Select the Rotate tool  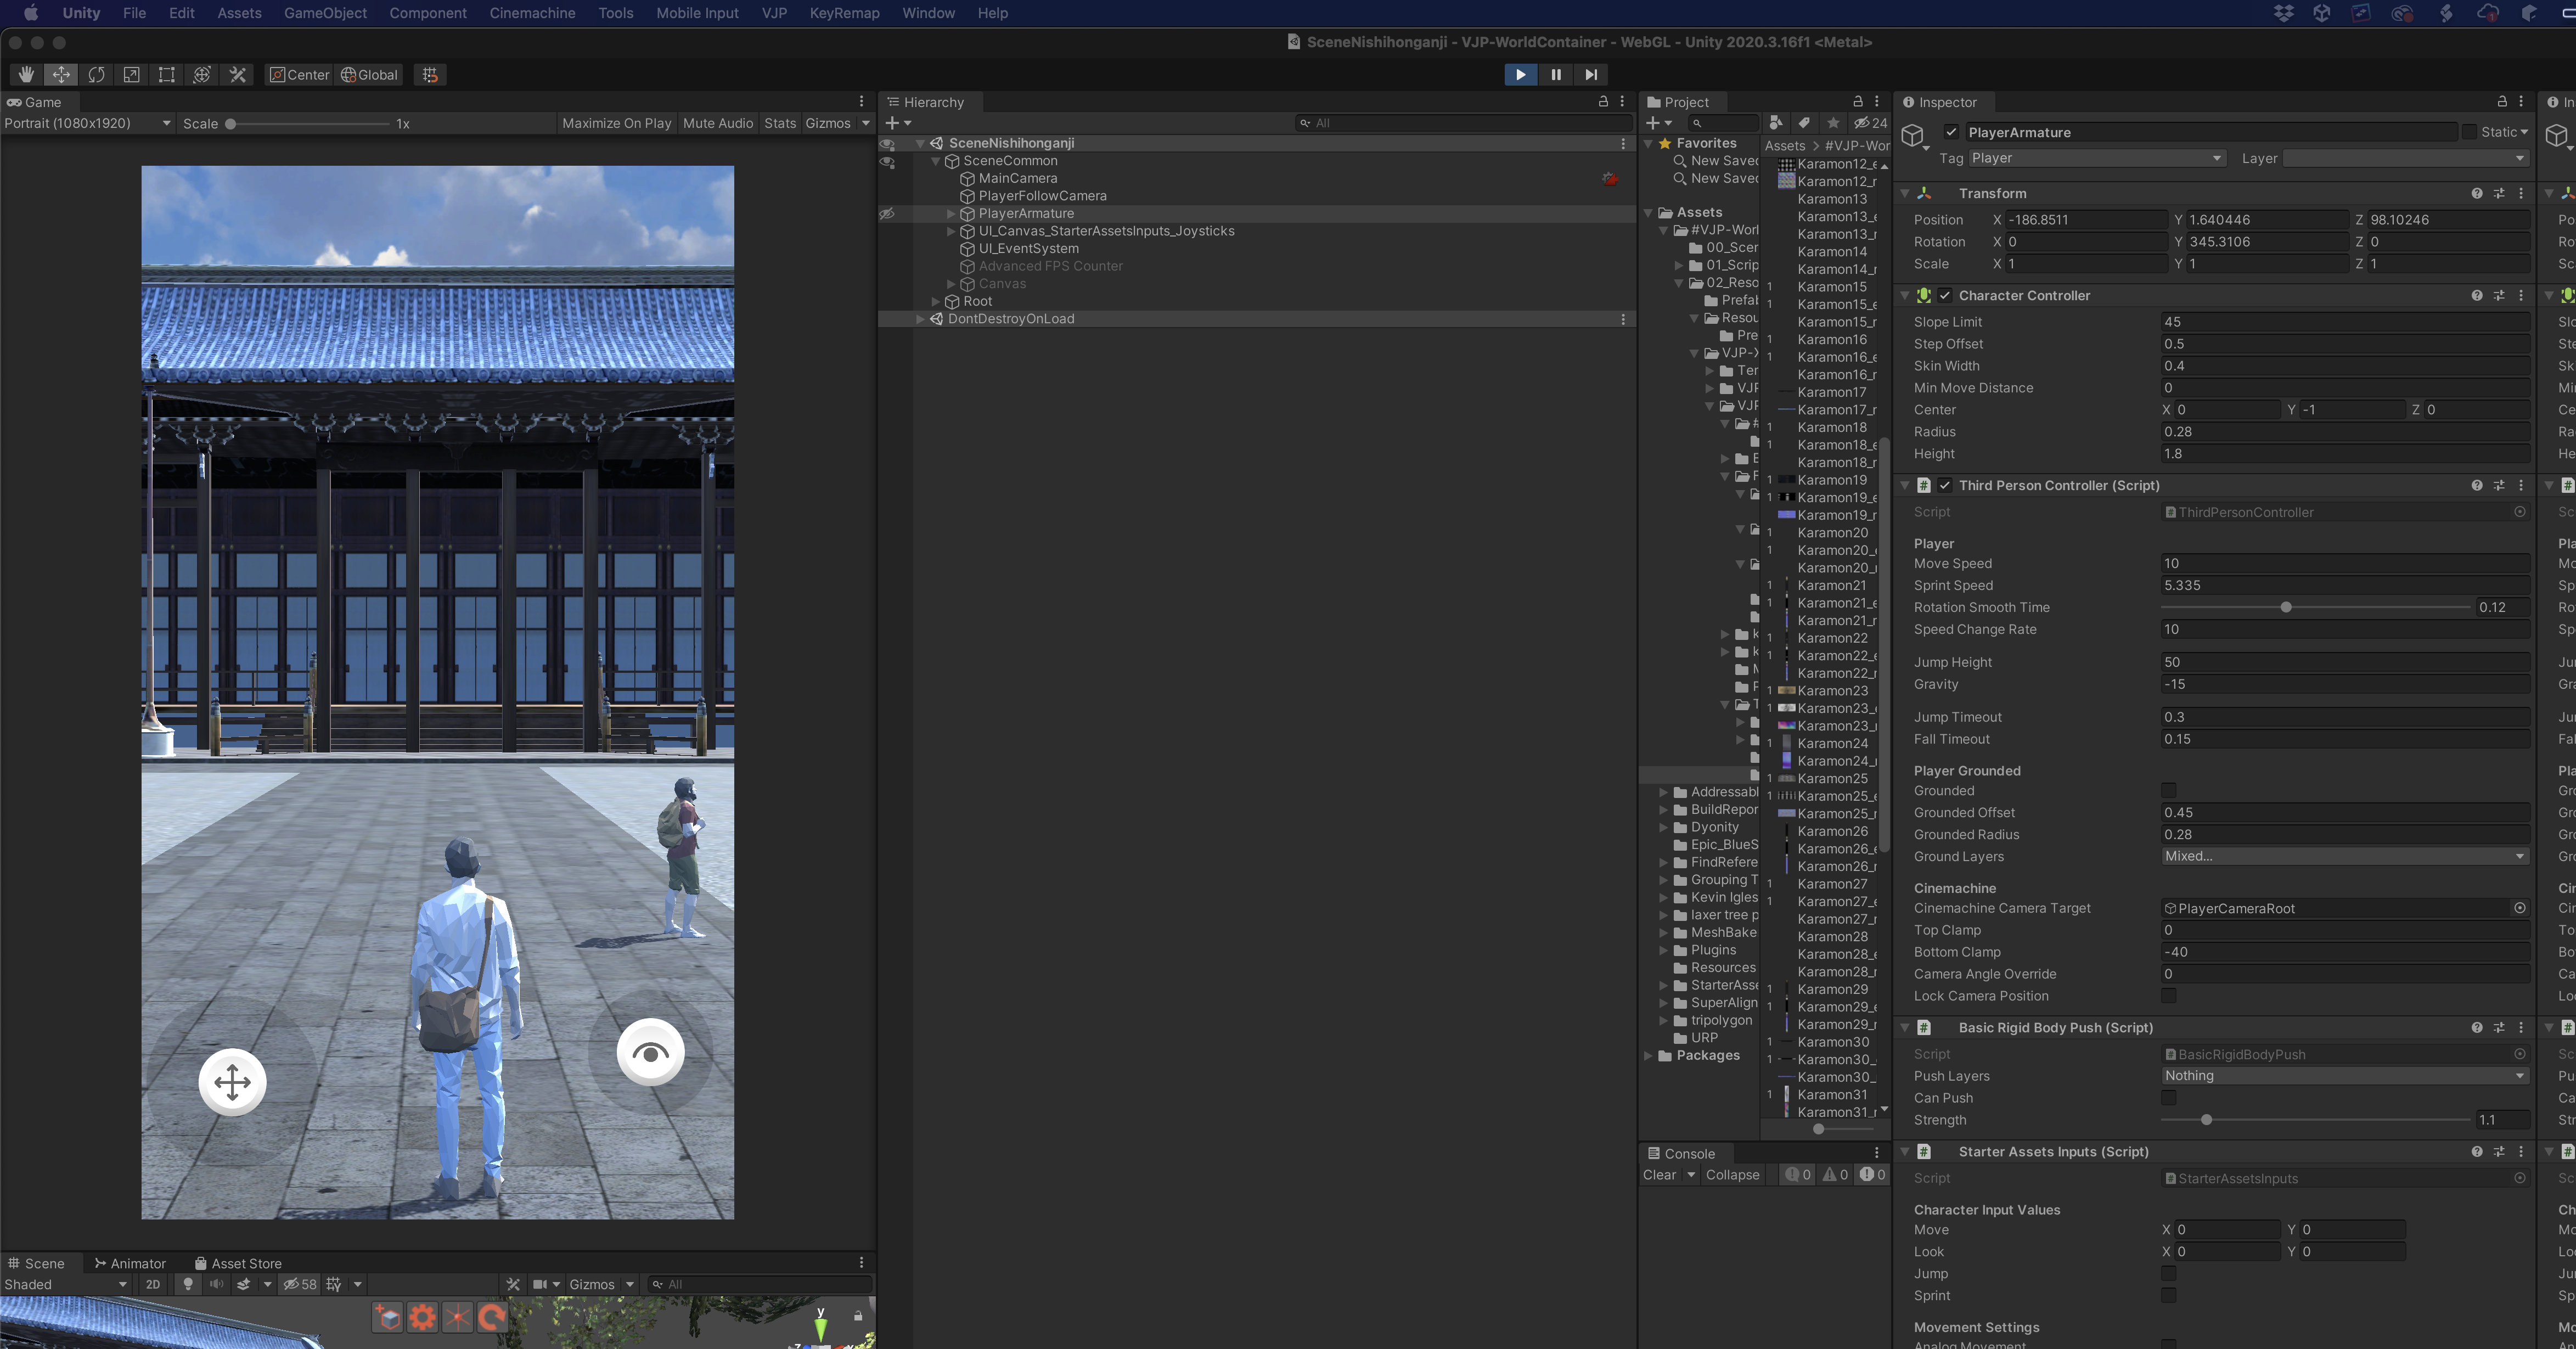[96, 74]
